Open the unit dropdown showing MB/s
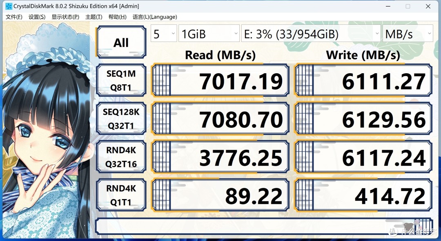The image size is (441, 241). click(x=408, y=34)
